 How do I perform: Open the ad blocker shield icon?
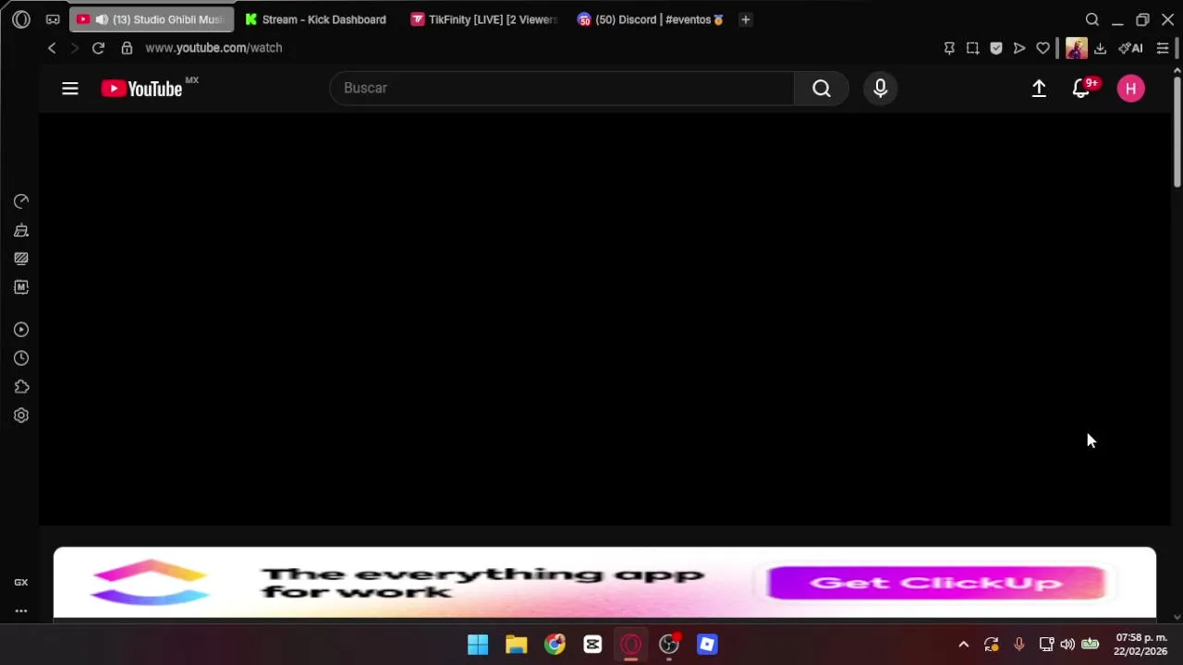996,48
